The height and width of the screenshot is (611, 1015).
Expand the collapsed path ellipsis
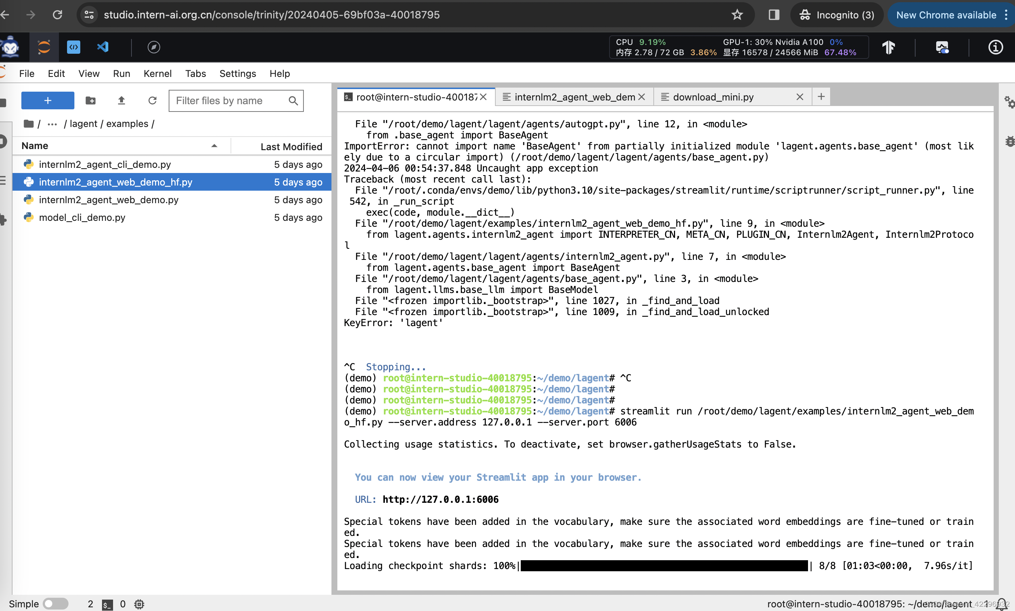pyautogui.click(x=52, y=124)
